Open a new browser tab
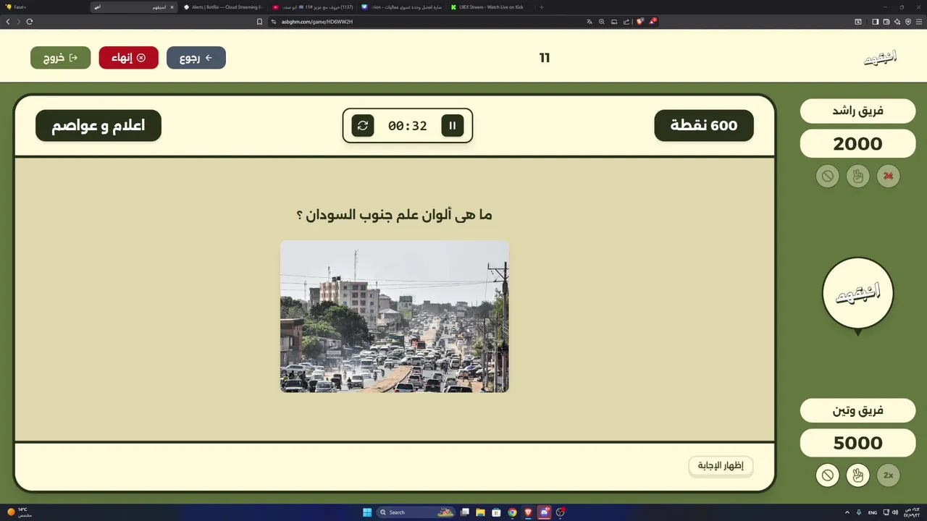 [542, 7]
